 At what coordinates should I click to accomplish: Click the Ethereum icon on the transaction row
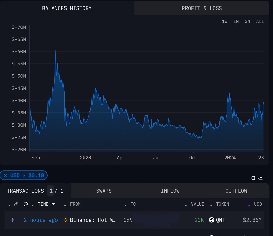(12, 220)
